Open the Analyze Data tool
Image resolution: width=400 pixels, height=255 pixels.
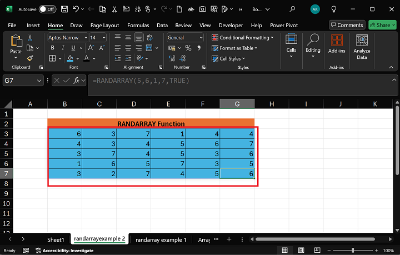click(x=362, y=47)
